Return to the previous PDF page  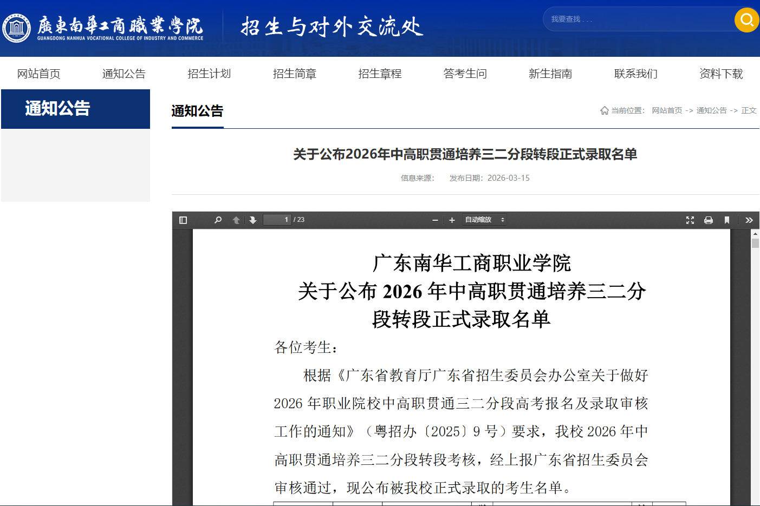236,220
